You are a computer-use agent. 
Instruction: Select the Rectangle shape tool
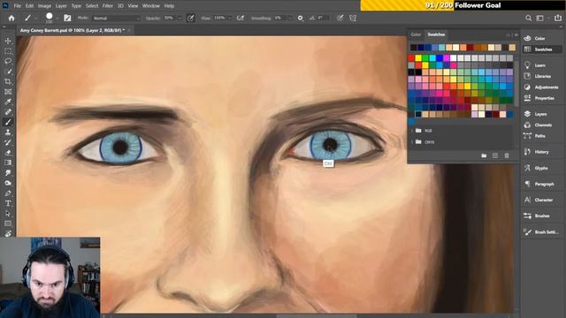[8, 223]
